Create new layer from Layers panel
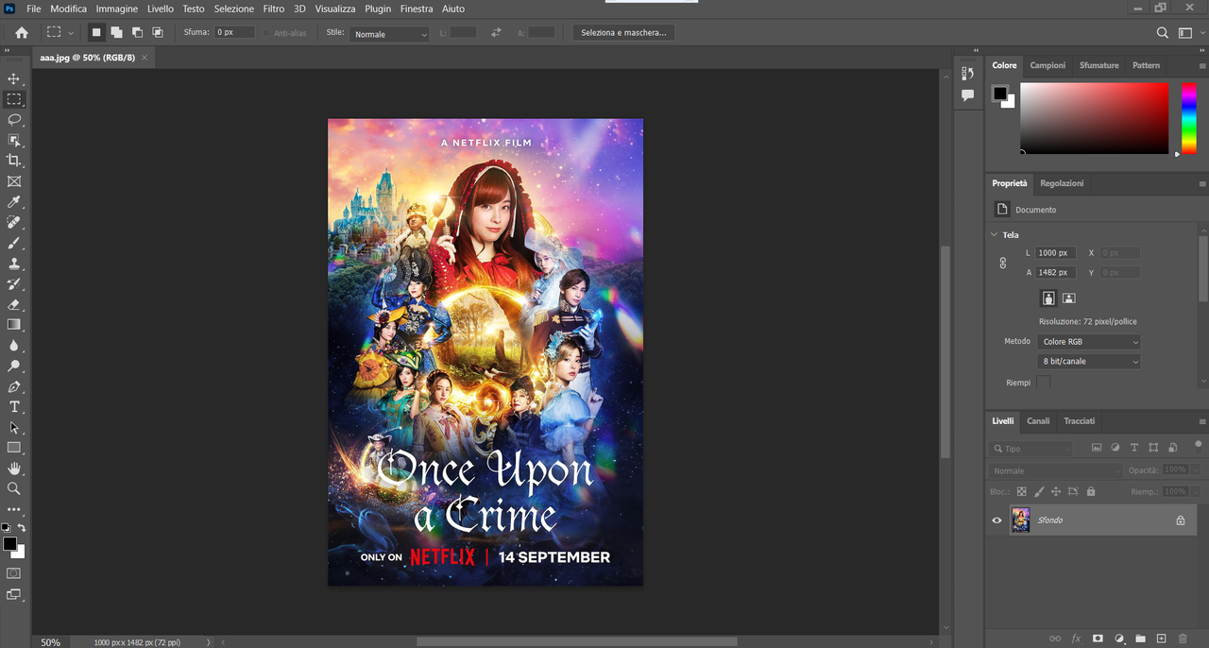Viewport: 1209px width, 648px height. click(1162, 639)
